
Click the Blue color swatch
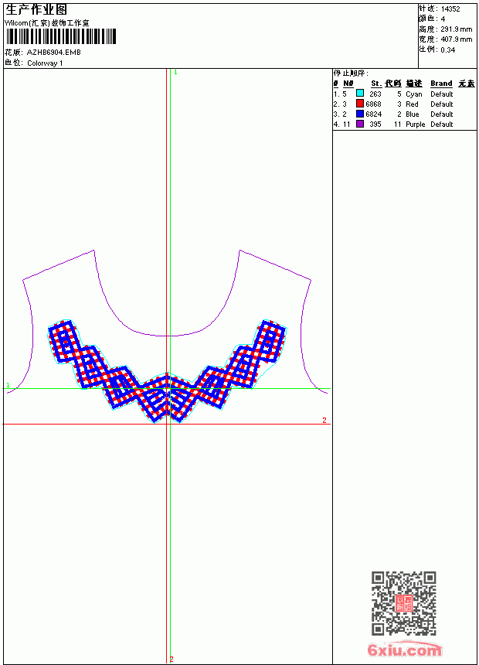360,114
